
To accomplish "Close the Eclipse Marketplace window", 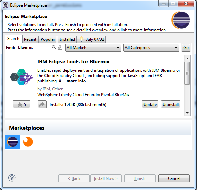I will [x=186, y=3].
